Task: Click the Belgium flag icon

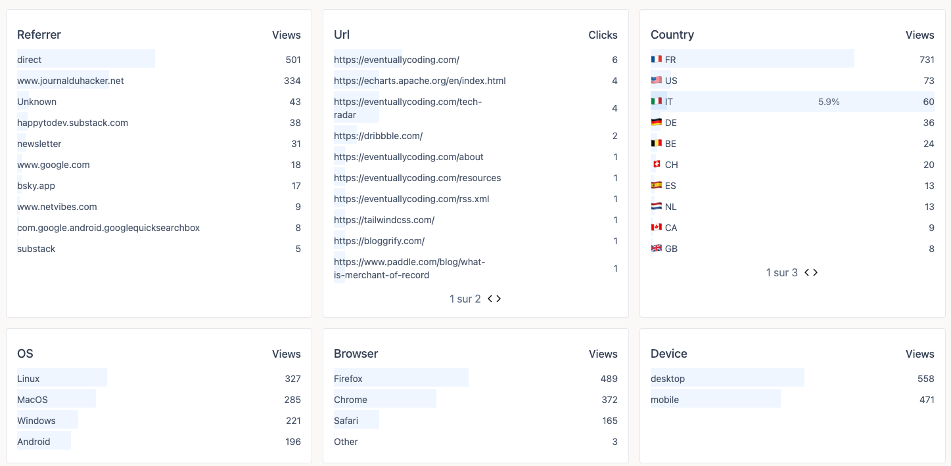Action: point(656,143)
